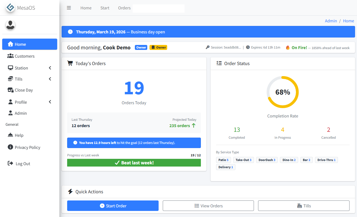Follow the Home breadcrumb link
Image resolution: width=357 pixels, height=217 pixels.
point(348,21)
